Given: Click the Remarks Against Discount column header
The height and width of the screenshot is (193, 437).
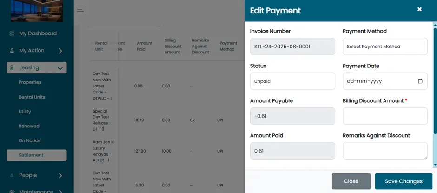Looking at the screenshot, I should pyautogui.click(x=200, y=47).
